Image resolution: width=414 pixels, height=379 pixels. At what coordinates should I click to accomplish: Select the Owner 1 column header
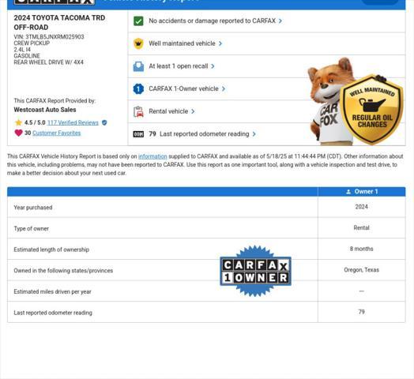[x=361, y=192]
